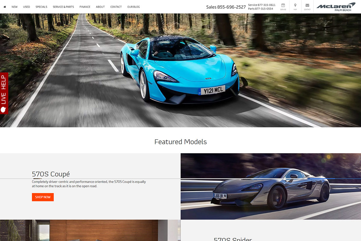Open the Contact envelope icon
361x241 pixels.
[x=307, y=7]
